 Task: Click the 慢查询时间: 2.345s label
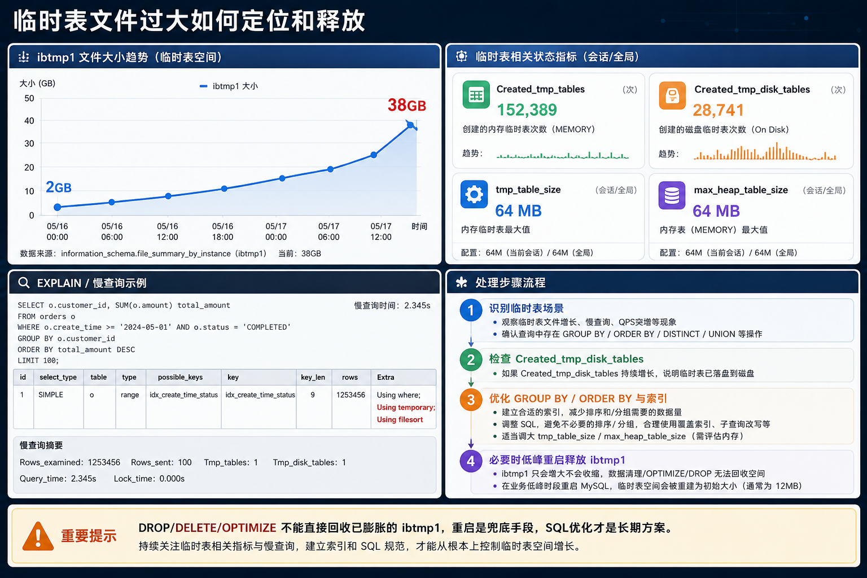(392, 305)
